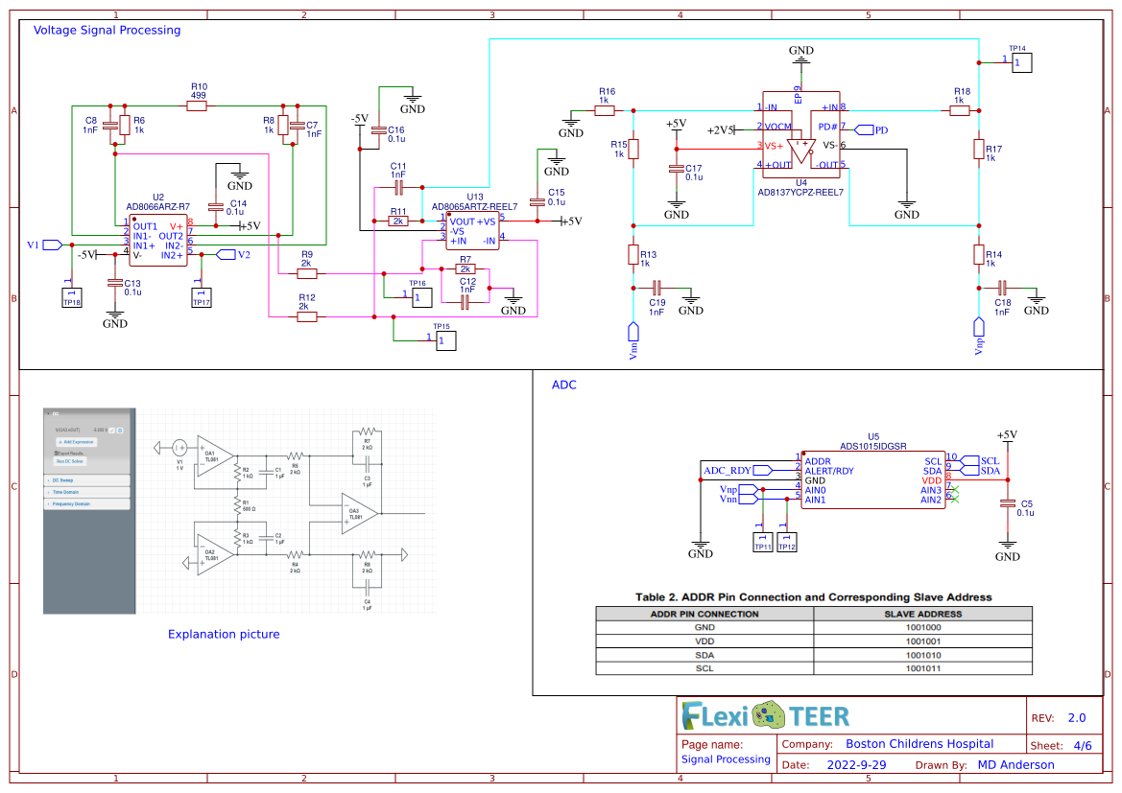Collapse the DC section header

[x=54, y=414]
